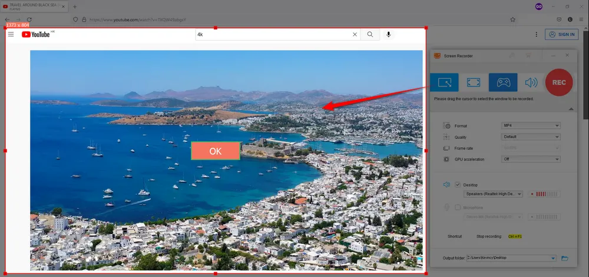Select the full-screen recording mode icon

(474, 82)
